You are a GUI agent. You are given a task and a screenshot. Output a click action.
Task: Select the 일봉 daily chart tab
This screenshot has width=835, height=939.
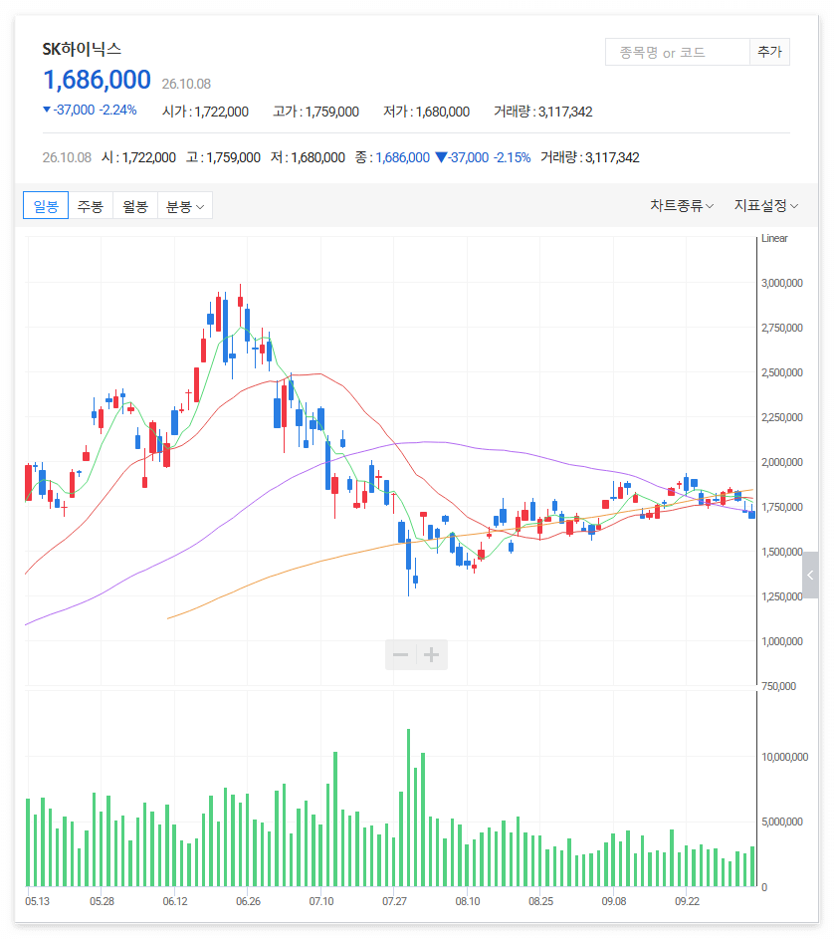click(x=46, y=205)
